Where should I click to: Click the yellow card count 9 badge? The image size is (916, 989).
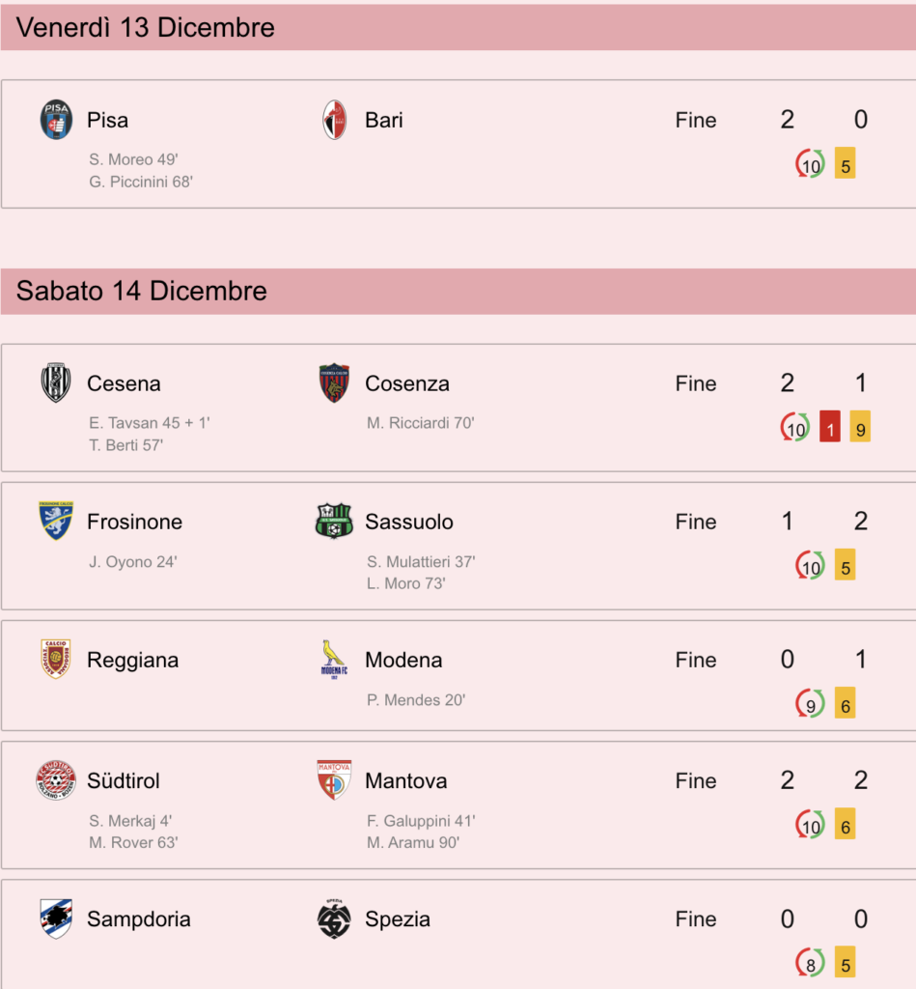pyautogui.click(x=860, y=427)
